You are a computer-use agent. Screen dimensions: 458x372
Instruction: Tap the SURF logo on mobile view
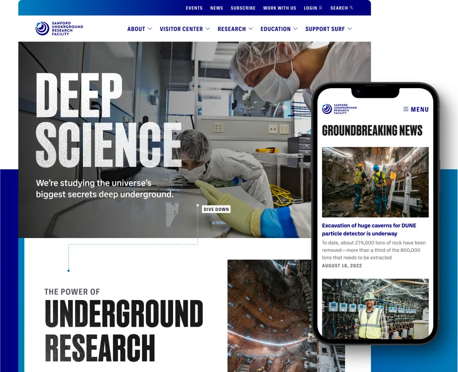[x=339, y=109]
